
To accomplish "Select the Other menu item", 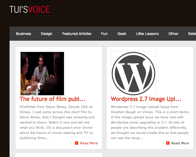I will click(173, 34).
